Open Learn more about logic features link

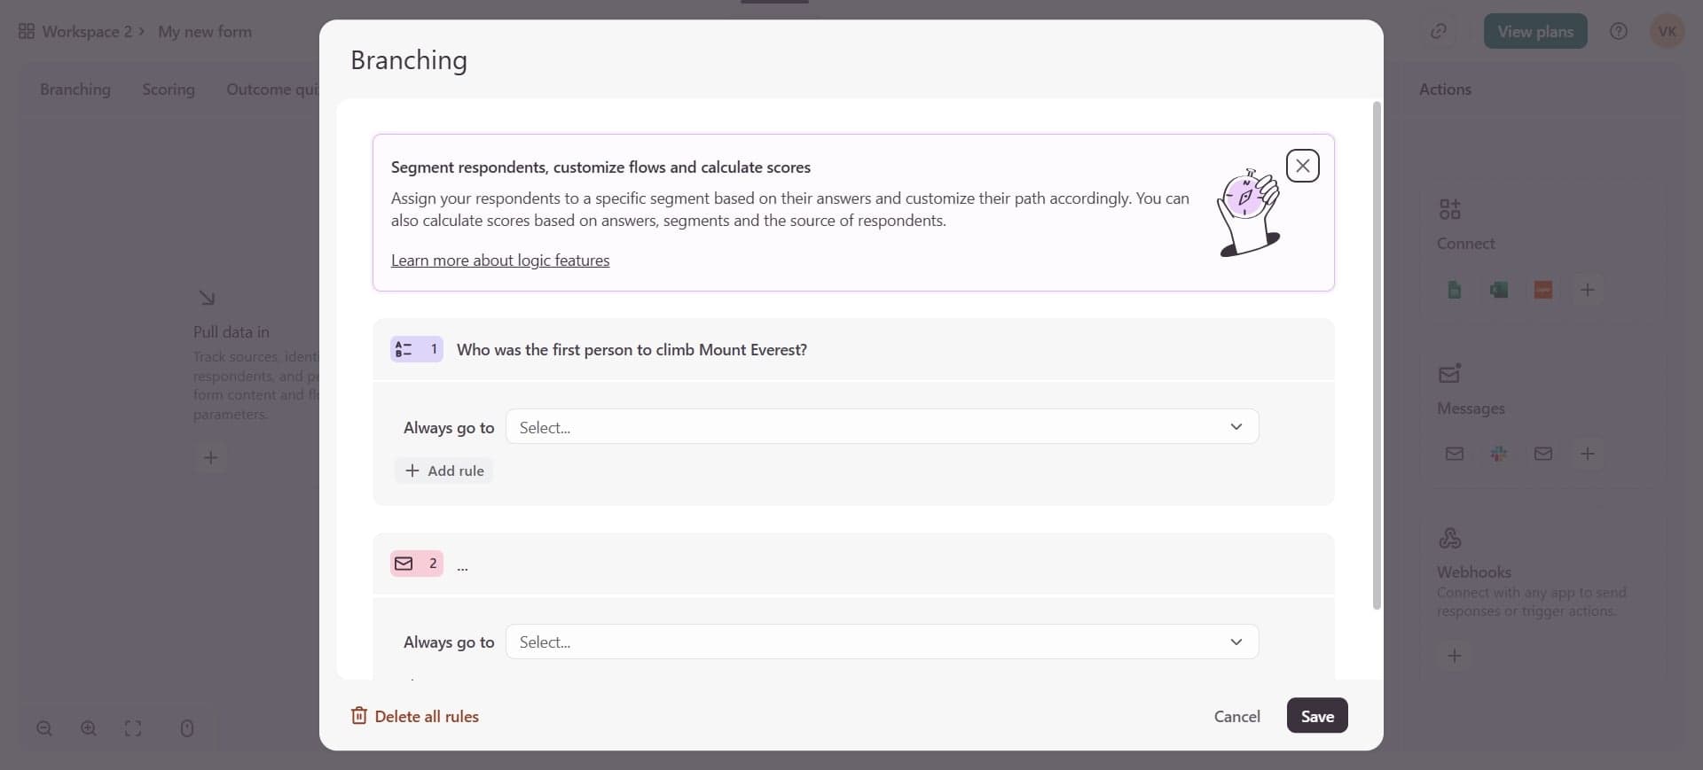pyautogui.click(x=500, y=261)
